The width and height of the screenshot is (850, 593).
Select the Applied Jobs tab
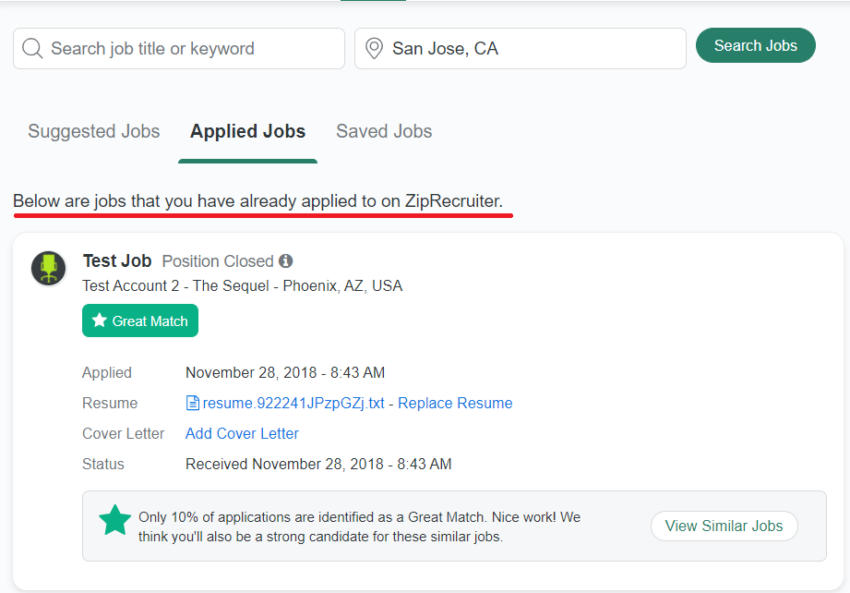coord(247,131)
